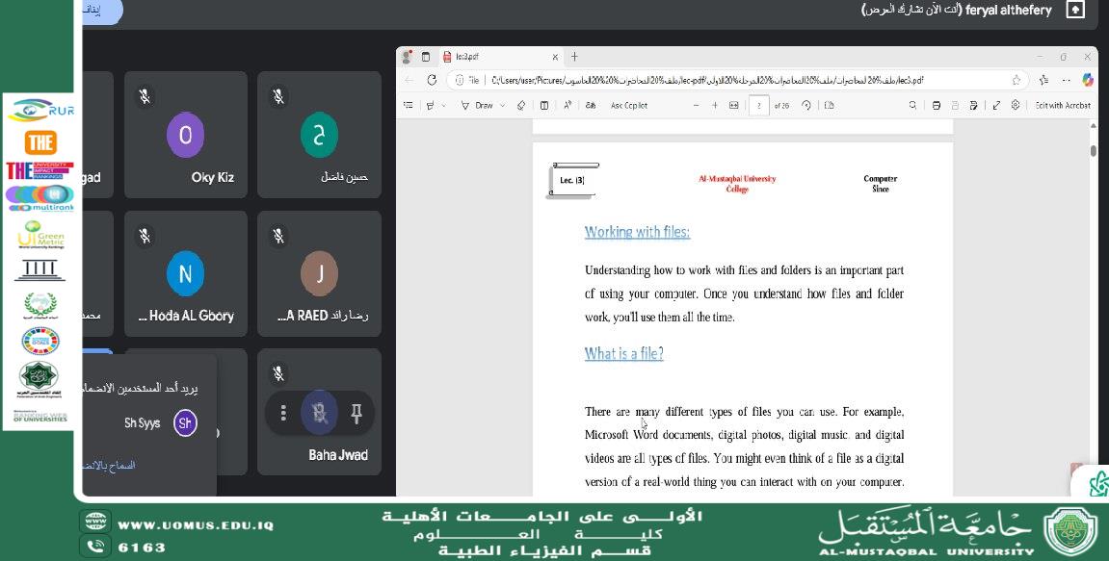Open a new browser tab

574,57
